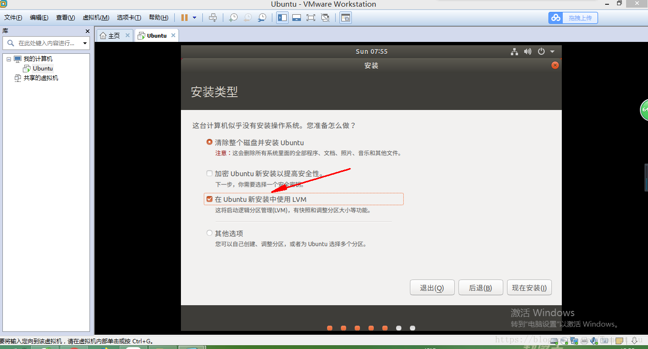Close the 主页 tab
The width and height of the screenshot is (648, 349).
click(128, 35)
